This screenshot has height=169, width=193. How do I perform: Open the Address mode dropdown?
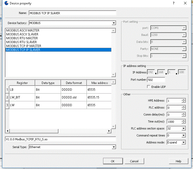tap(183, 142)
